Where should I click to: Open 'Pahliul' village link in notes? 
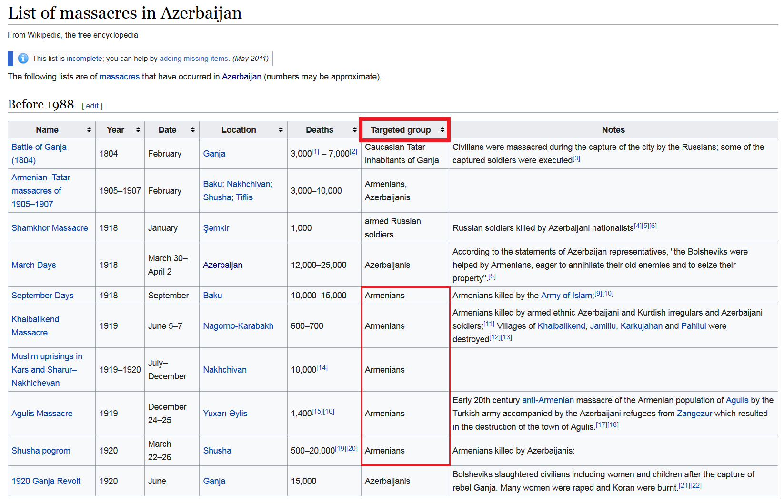pyautogui.click(x=694, y=326)
